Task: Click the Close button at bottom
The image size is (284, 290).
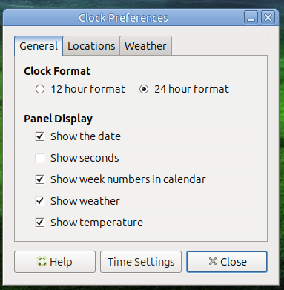Action: click(x=227, y=262)
